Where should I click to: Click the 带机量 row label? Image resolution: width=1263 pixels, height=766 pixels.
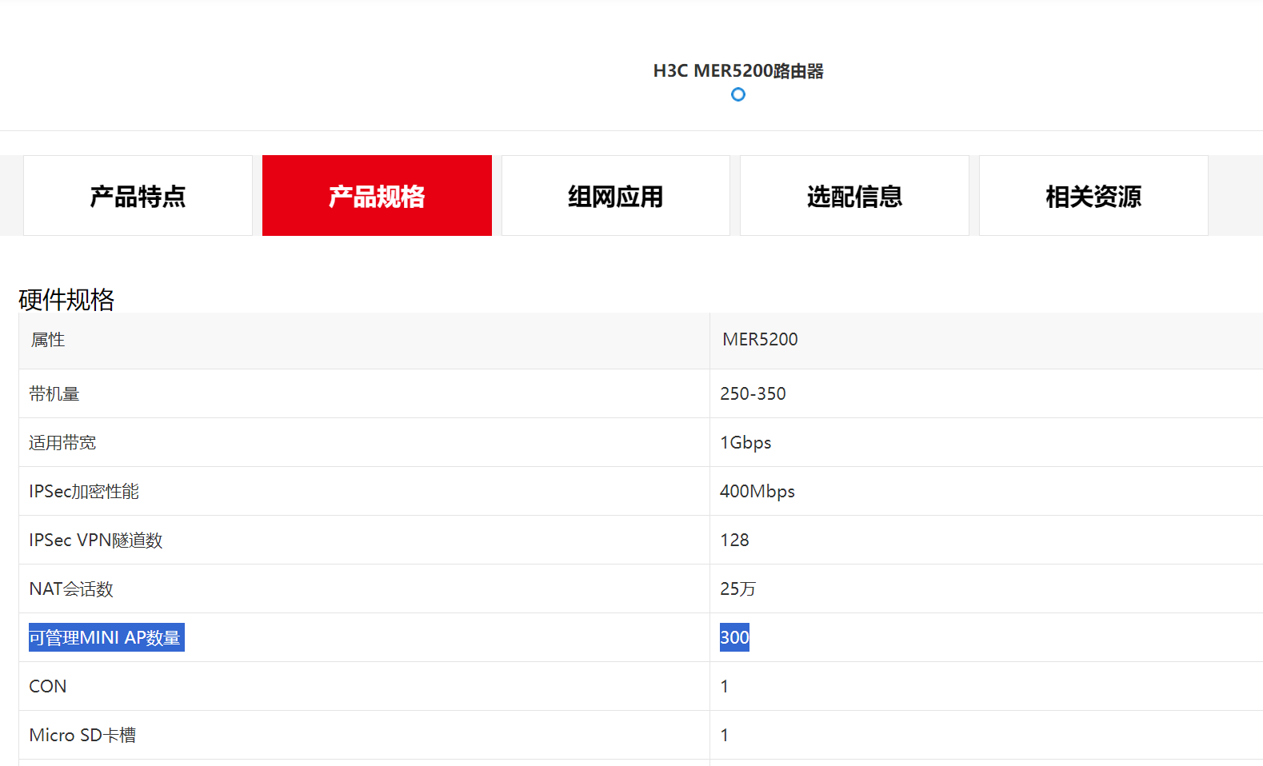click(x=54, y=394)
